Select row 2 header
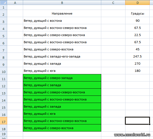 (x=4, y=13)
